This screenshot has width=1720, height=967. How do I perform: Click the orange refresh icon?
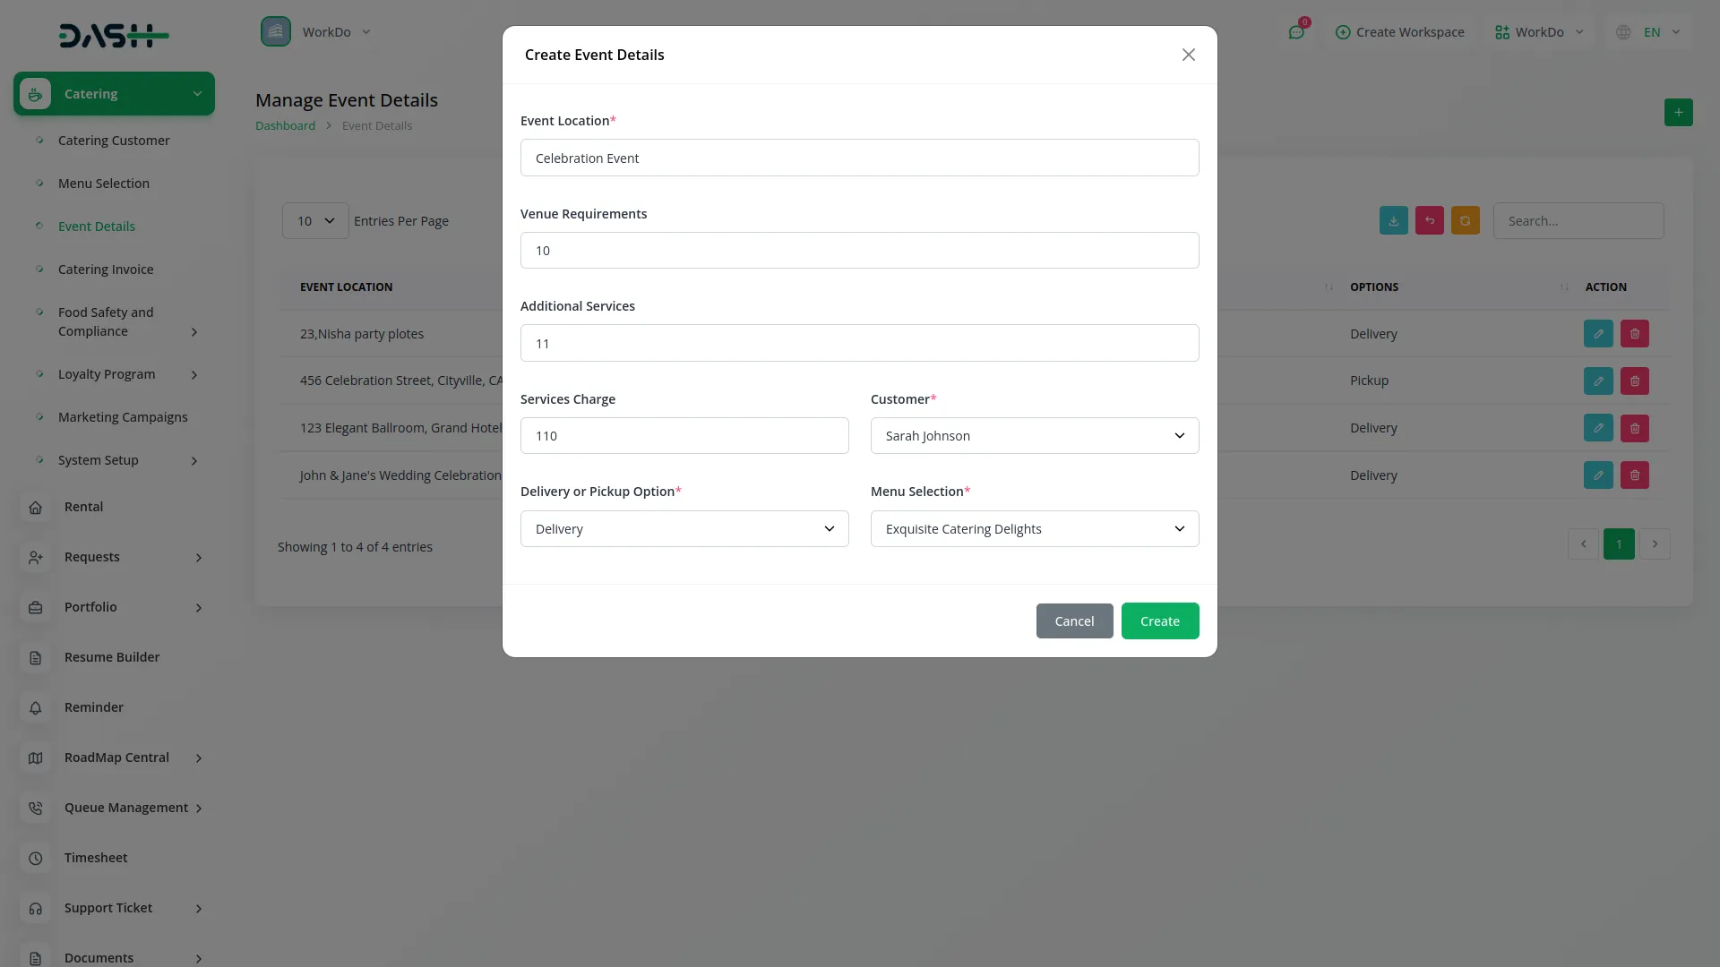pyautogui.click(x=1465, y=221)
